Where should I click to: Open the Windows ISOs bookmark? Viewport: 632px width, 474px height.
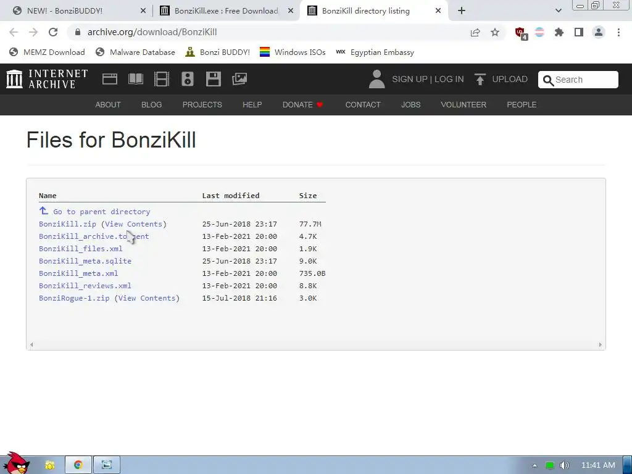(293, 52)
